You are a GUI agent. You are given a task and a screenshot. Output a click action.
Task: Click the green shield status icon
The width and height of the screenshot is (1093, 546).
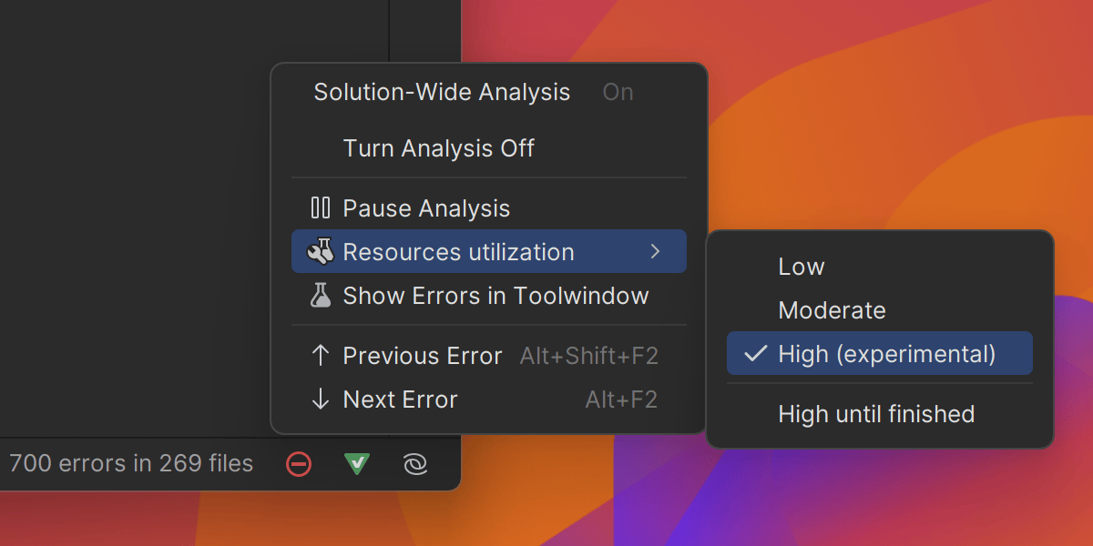357,464
